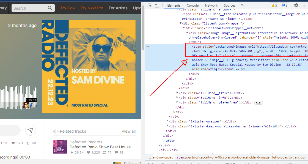
Task: Open the DevTools three-dot menu
Action: click(304, 5)
